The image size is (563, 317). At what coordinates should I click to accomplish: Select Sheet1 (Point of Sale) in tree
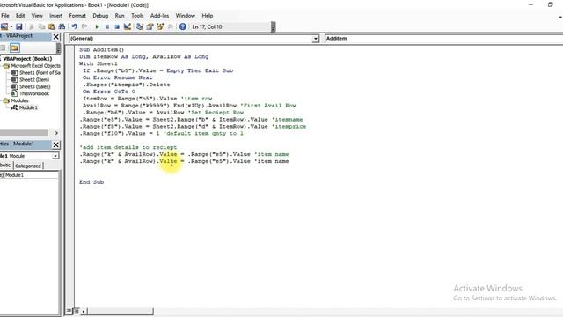pos(40,72)
